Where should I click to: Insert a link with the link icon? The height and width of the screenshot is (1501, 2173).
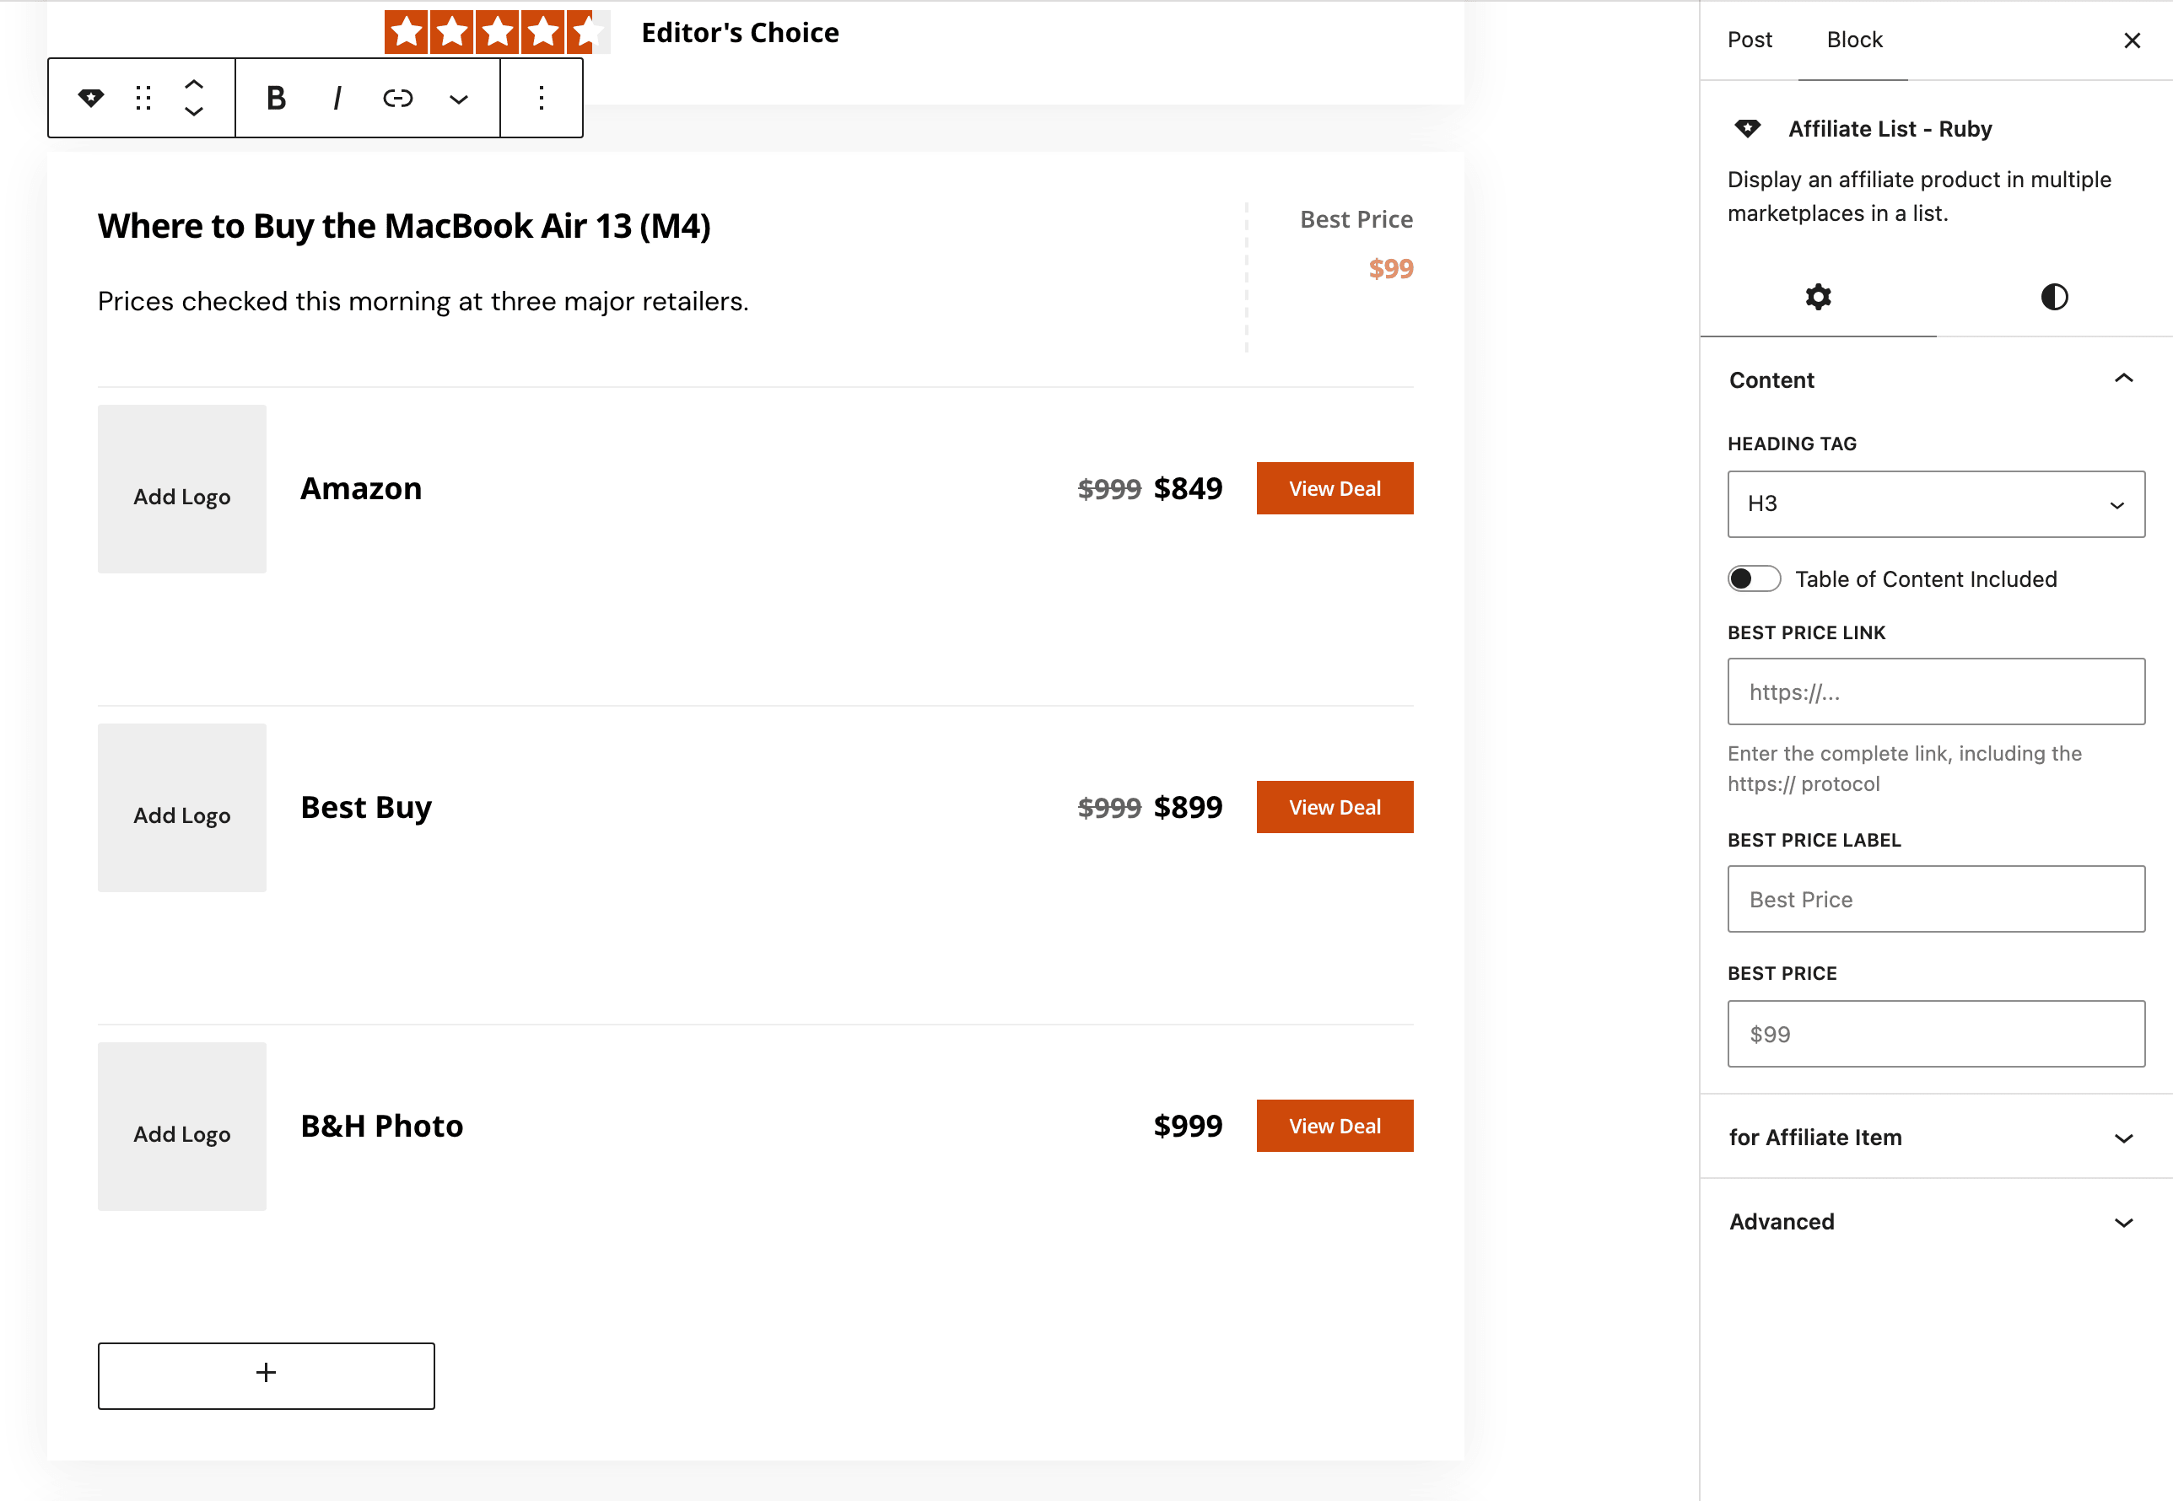[x=397, y=98]
